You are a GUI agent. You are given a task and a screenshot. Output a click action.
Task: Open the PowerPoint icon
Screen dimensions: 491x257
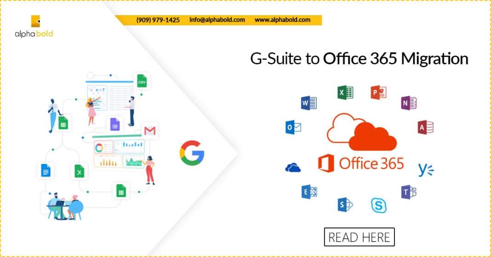[x=379, y=92]
